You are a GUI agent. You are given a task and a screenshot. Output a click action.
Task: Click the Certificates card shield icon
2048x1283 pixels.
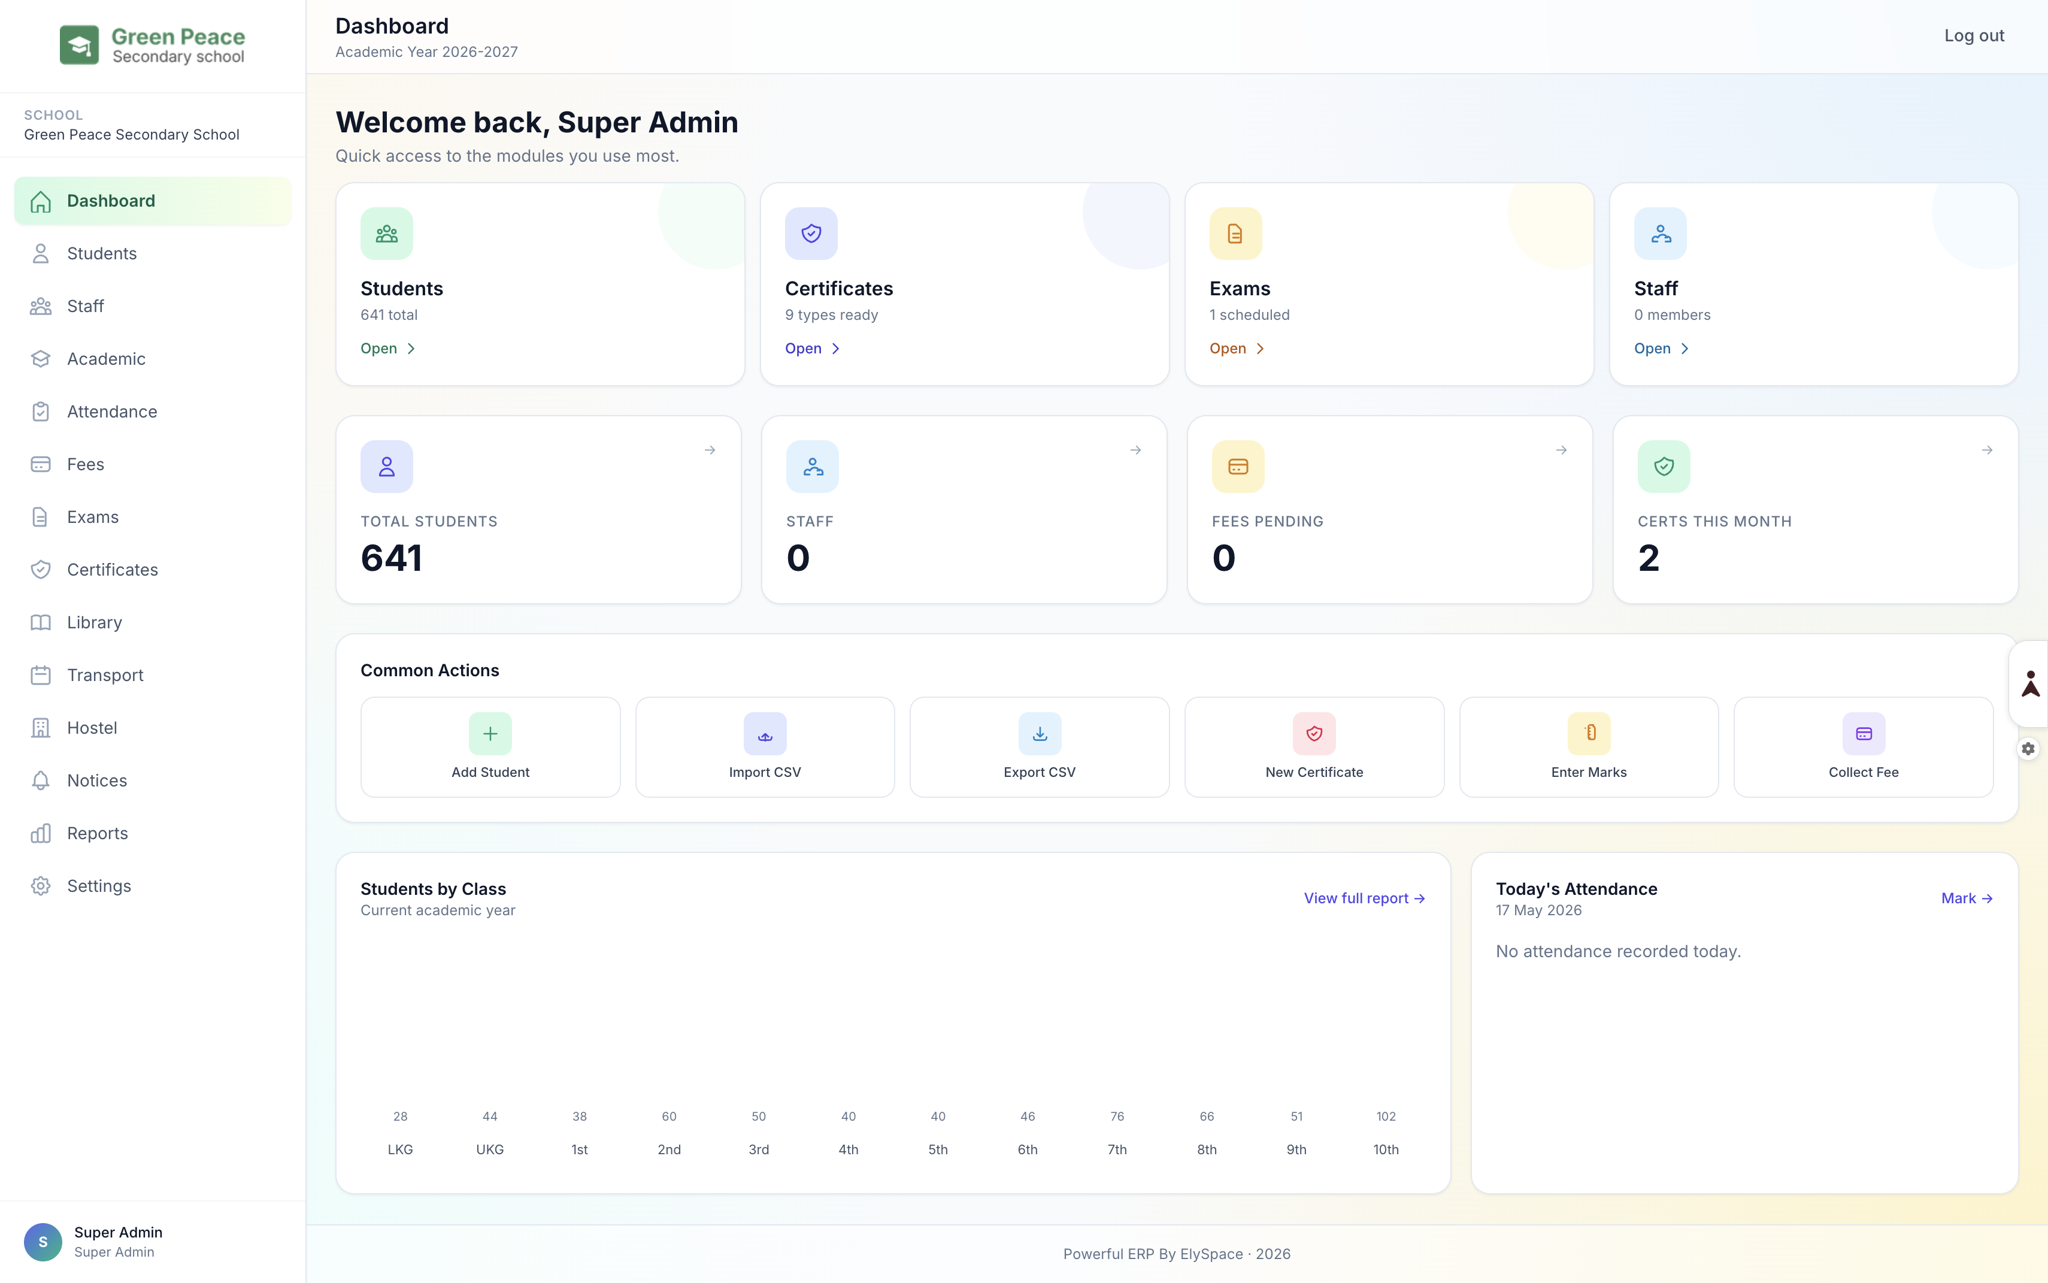[x=811, y=234]
